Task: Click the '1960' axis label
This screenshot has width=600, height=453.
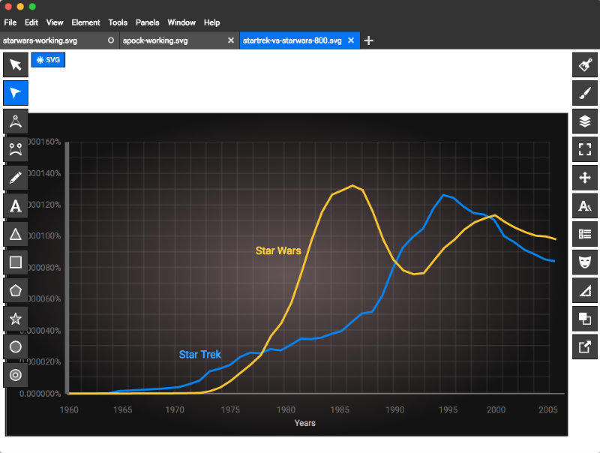Action: 69,409
